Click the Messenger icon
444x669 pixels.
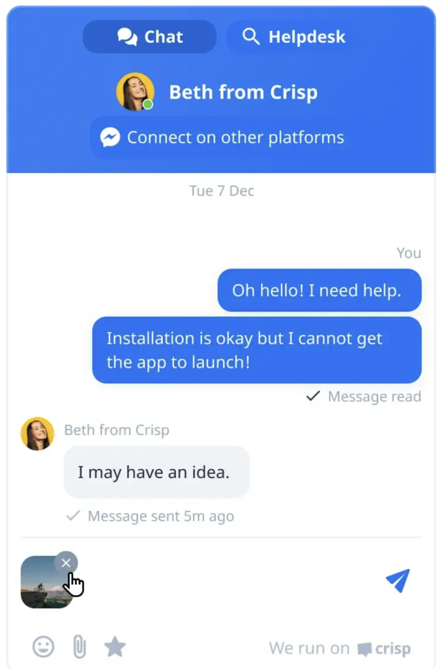point(110,137)
